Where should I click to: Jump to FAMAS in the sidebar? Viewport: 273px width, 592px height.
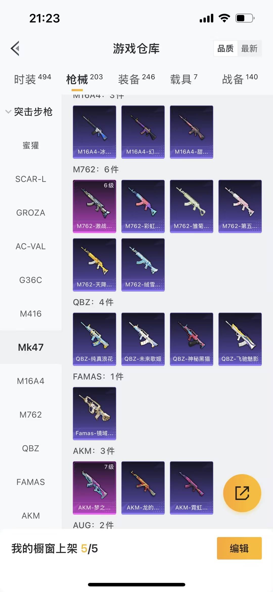[31, 482]
